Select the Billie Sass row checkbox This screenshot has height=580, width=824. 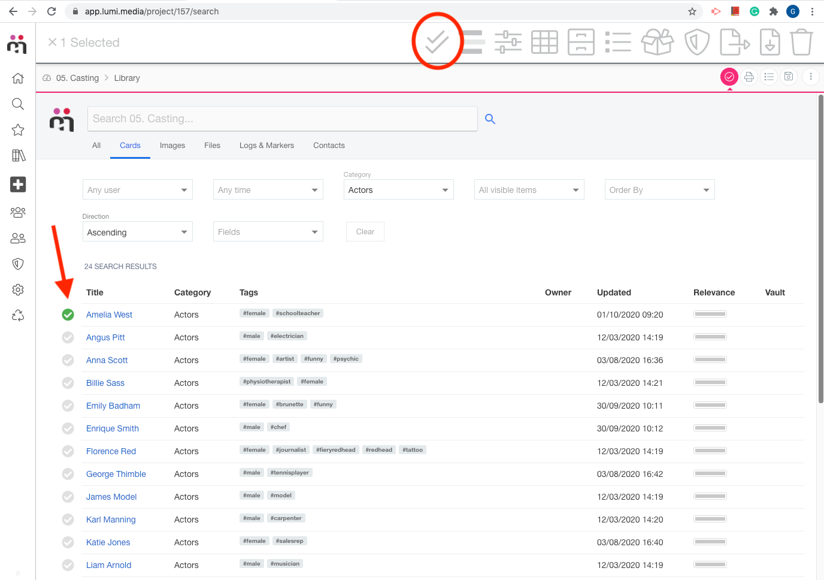coord(68,383)
